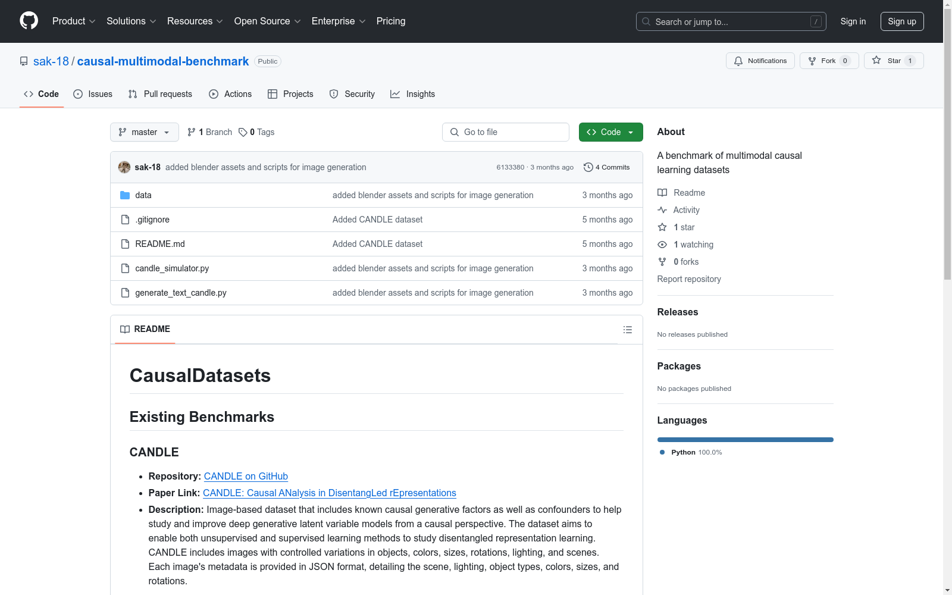The image size is (952, 595).
Task: Click the star count badge 1
Action: [910, 61]
